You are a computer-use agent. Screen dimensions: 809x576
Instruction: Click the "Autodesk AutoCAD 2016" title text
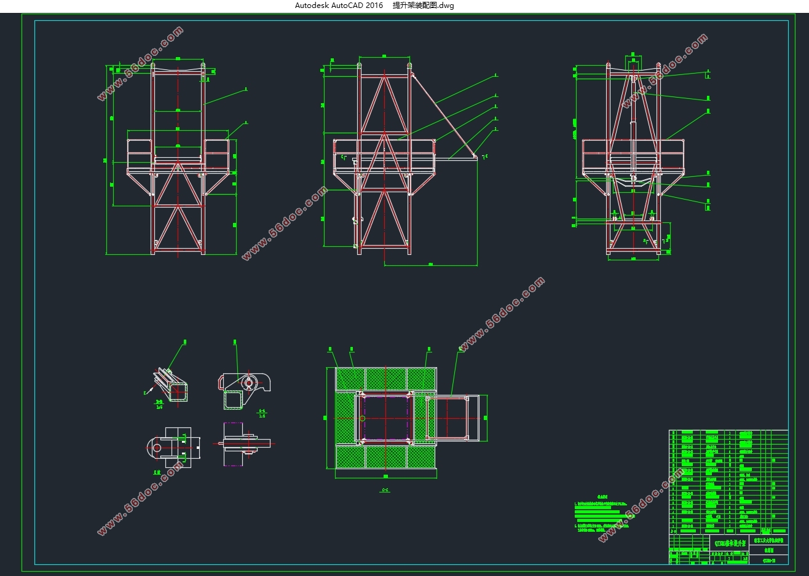coord(339,6)
